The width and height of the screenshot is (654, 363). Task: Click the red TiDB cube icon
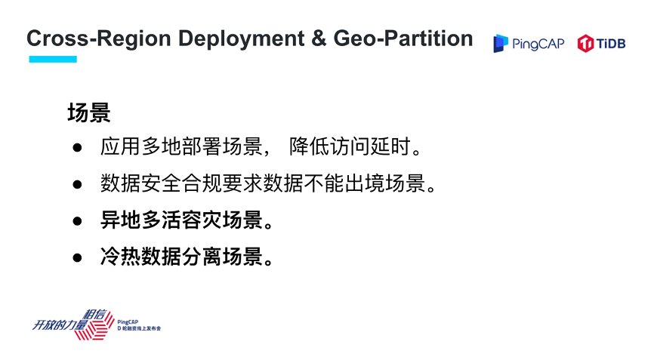tap(585, 43)
